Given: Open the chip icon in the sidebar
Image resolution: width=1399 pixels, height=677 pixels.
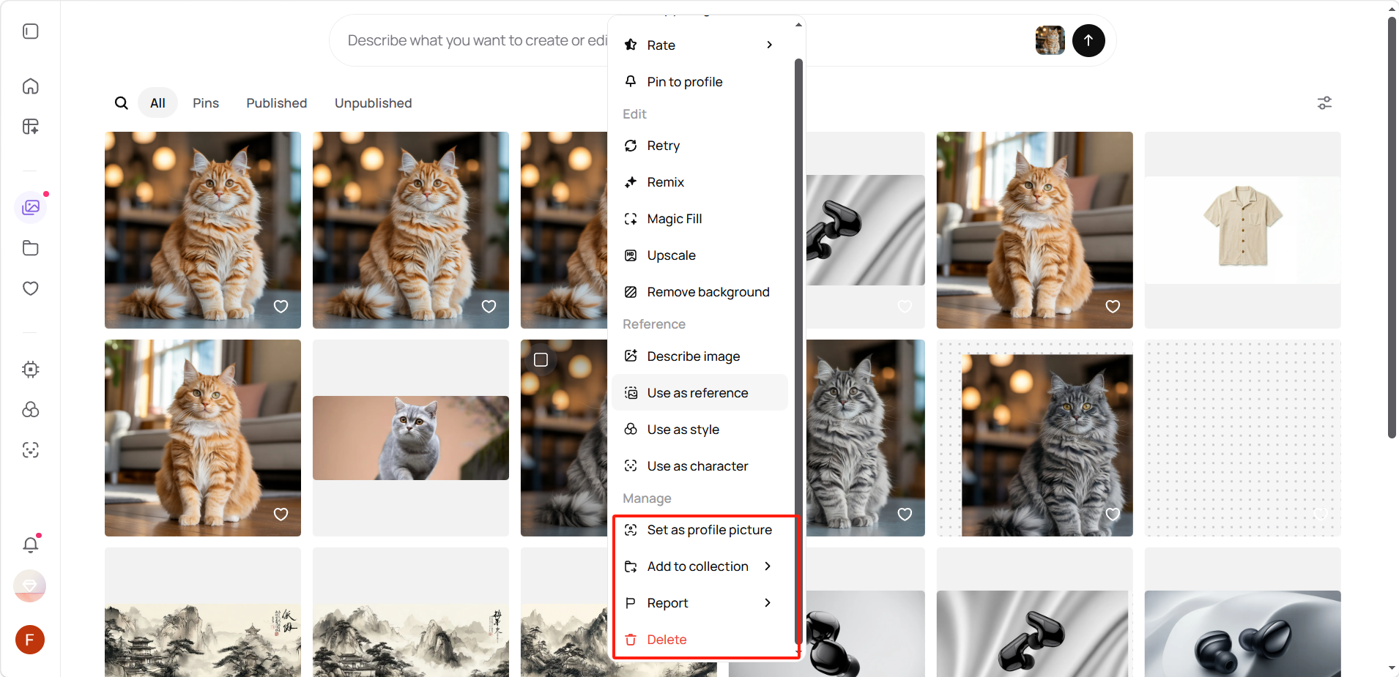Looking at the screenshot, I should click(x=31, y=370).
